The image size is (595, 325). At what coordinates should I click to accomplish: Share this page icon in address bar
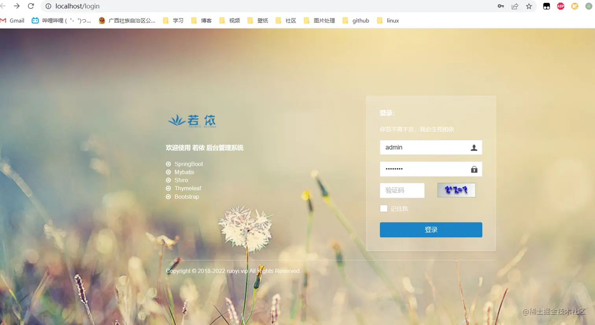click(515, 6)
